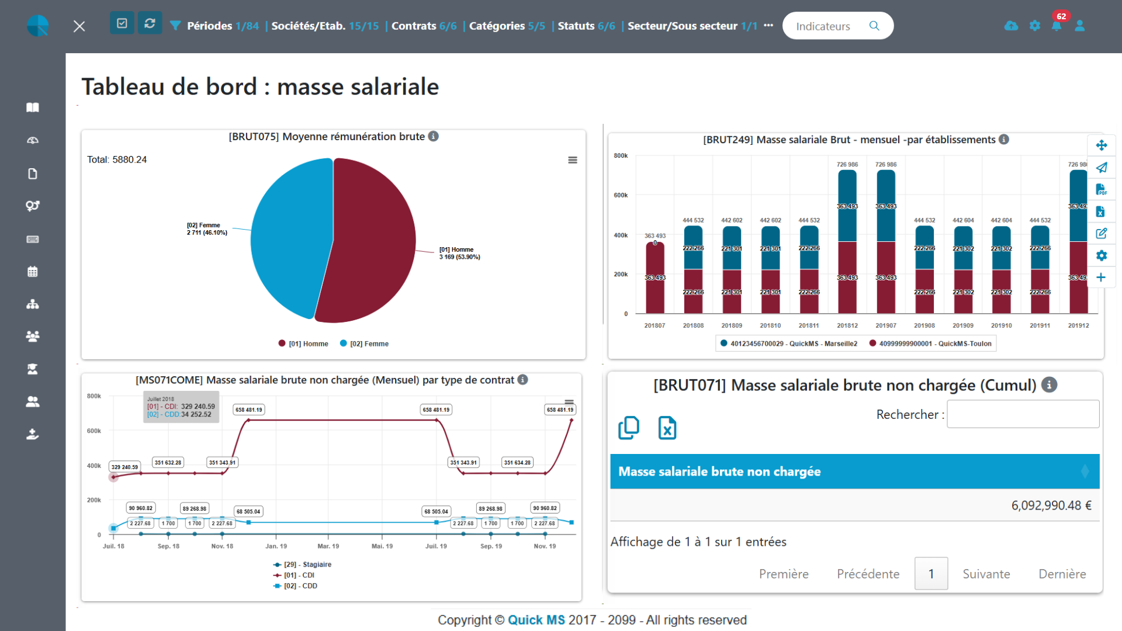Screen dimensions: 1122x631
Task: Expand more filters with ellipsis
Action: [x=768, y=26]
